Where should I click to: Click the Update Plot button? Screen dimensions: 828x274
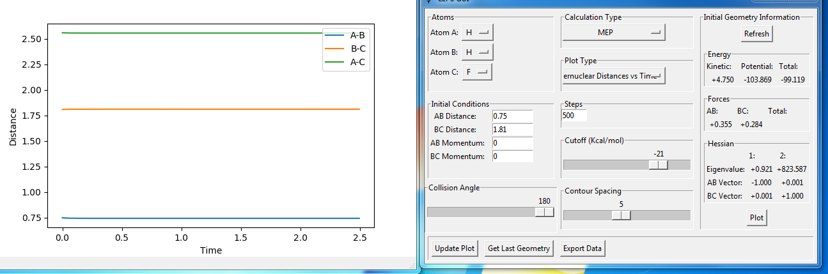click(455, 248)
